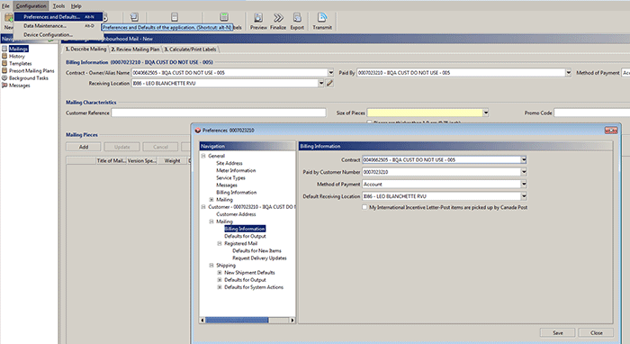The image size is (630, 344).
Task: Expand Defaults for Output under Shipping
Action: coord(220,280)
